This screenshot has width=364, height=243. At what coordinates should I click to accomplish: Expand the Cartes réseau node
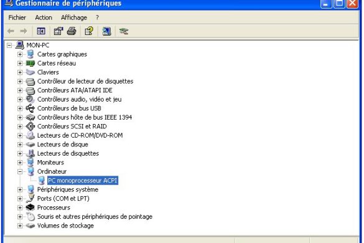[20, 64]
